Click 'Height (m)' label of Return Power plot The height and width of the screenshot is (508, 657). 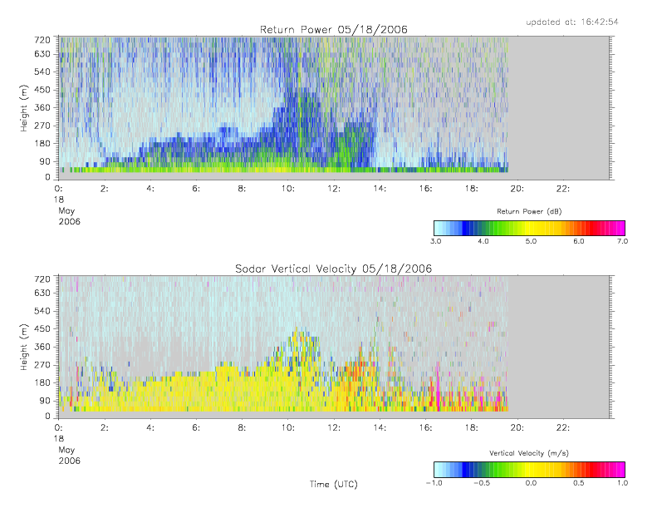[x=23, y=108]
